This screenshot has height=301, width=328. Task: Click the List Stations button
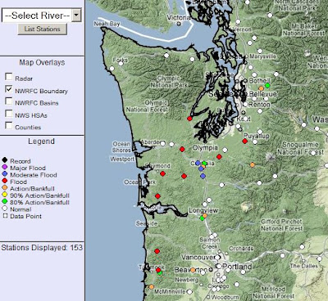click(43, 29)
